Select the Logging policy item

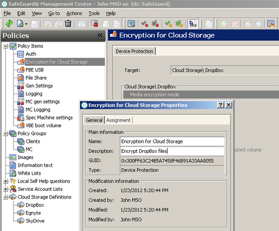click(x=34, y=94)
